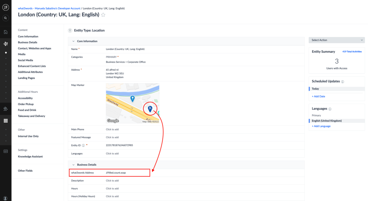Viewport: 368px width, 201px height.
Task: Open Order Pickup section
Action: [x=25, y=104]
